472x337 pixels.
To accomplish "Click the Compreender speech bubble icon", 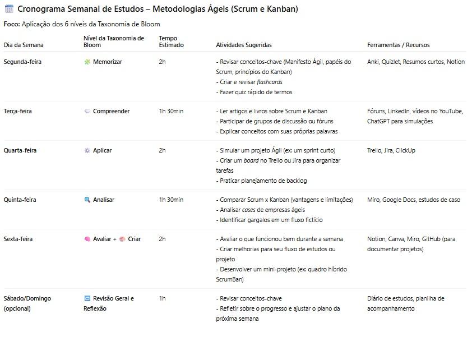I will click(87, 111).
